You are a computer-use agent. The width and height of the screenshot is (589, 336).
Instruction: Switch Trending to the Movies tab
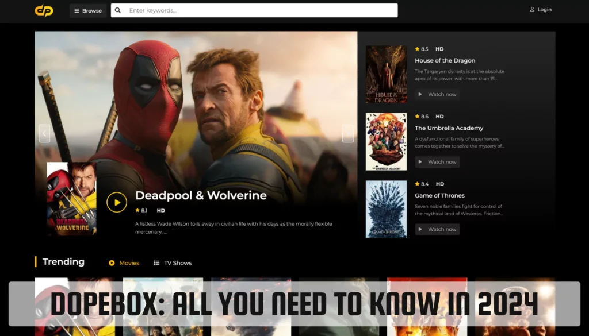(x=124, y=263)
